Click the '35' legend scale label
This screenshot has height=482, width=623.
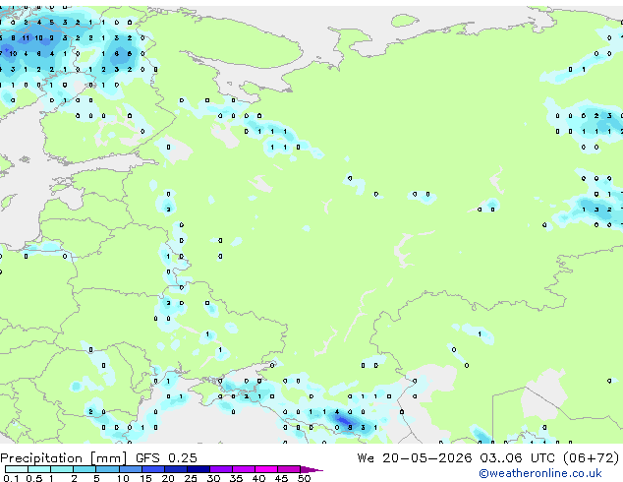click(236, 478)
